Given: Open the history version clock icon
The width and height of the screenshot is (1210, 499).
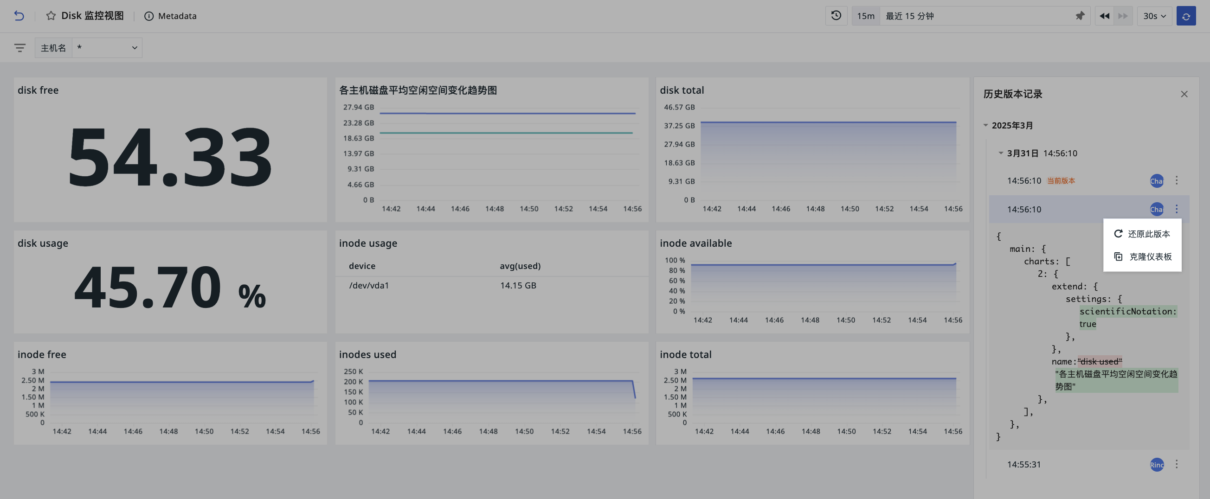Looking at the screenshot, I should pos(836,16).
